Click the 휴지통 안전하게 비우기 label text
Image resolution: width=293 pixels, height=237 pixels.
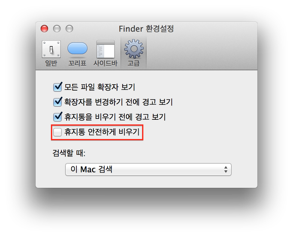pyautogui.click(x=102, y=132)
